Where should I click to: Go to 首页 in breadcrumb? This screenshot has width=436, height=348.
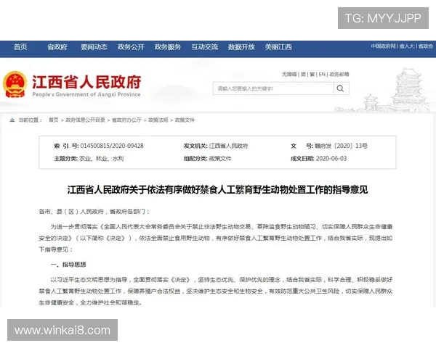53,120
